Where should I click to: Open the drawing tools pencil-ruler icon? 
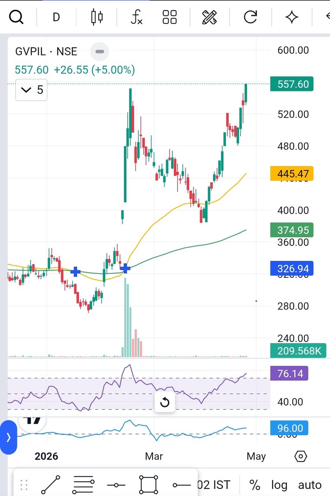(210, 17)
